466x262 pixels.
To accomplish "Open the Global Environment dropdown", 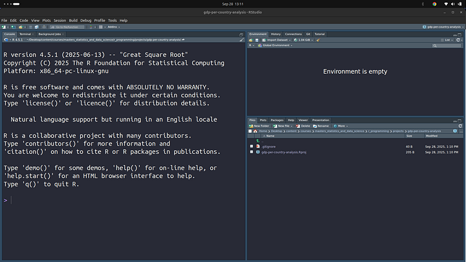I will [x=275, y=45].
